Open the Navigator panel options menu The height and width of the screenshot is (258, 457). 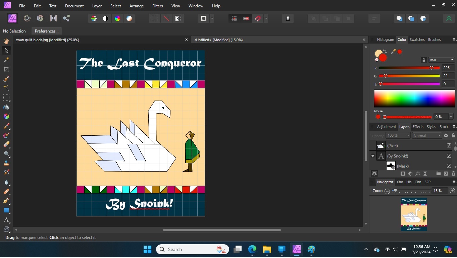(454, 182)
